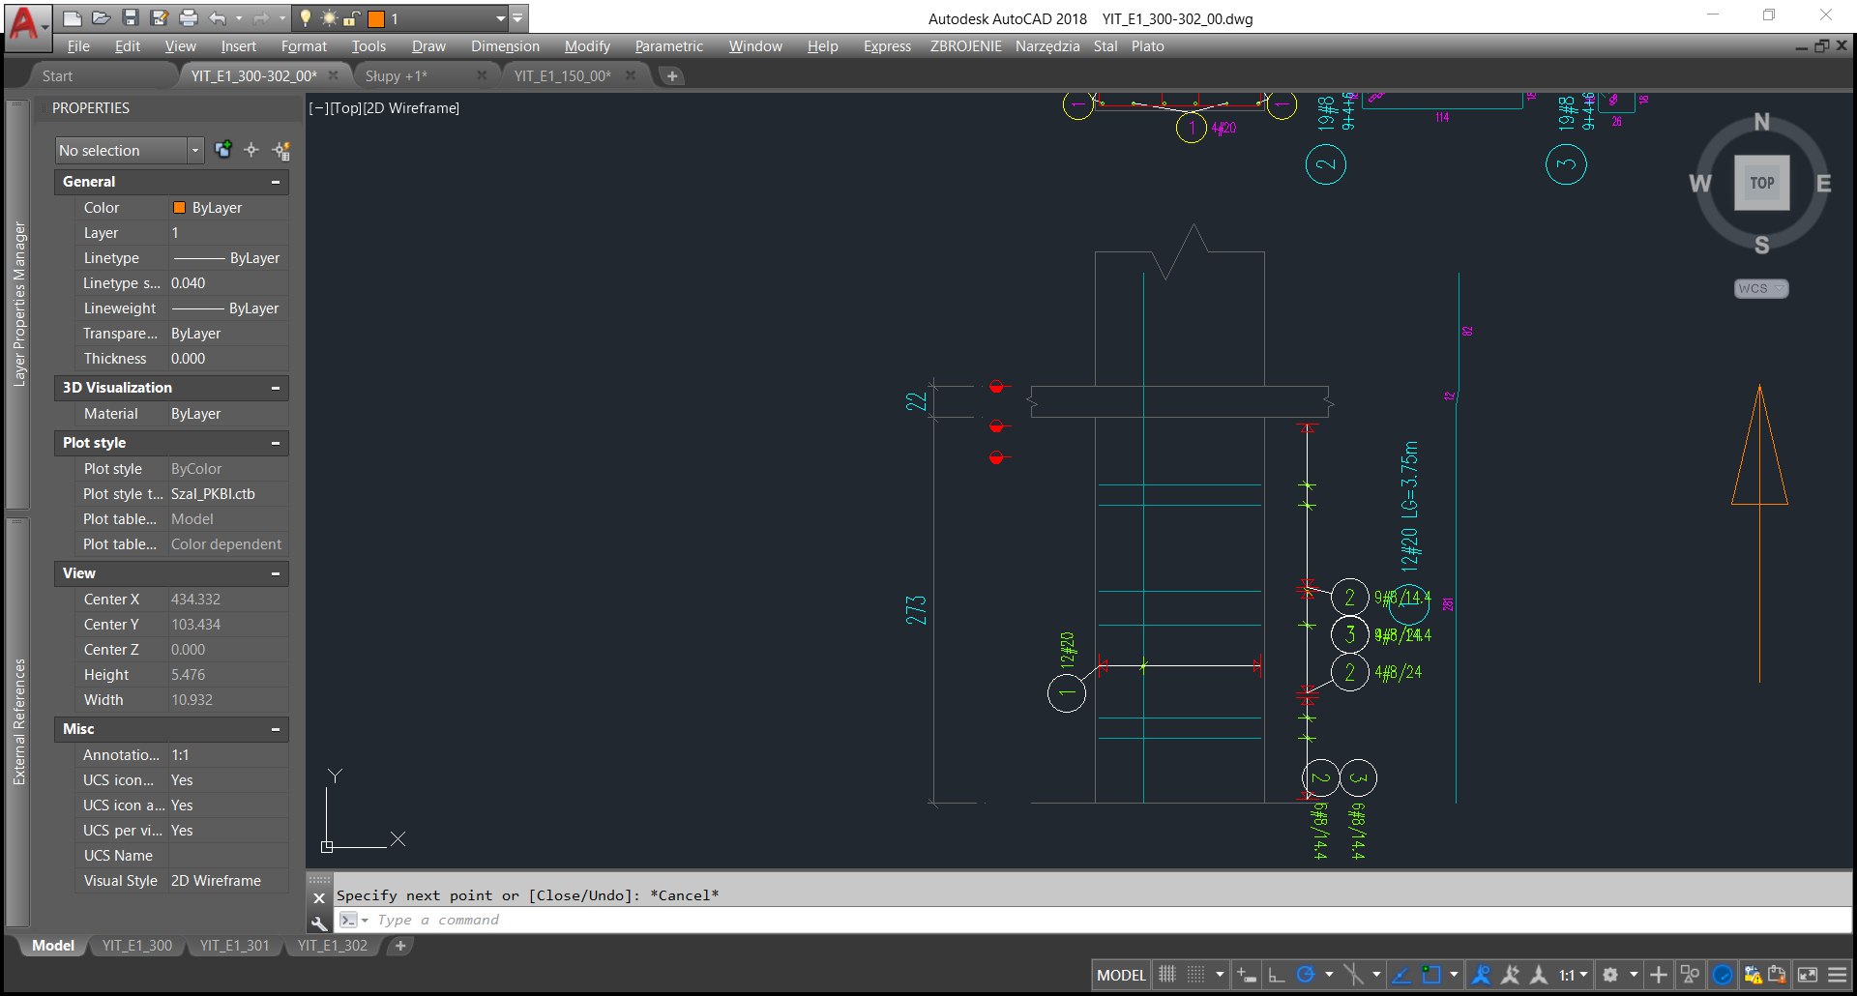Open the layer dropdown showing layer 1

tap(500, 18)
